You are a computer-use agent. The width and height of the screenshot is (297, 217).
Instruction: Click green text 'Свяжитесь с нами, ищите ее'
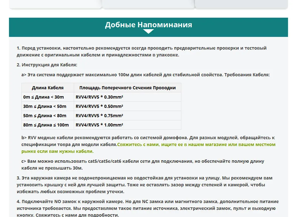(150, 144)
